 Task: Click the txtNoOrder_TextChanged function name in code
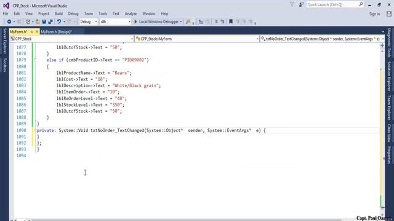(118, 131)
